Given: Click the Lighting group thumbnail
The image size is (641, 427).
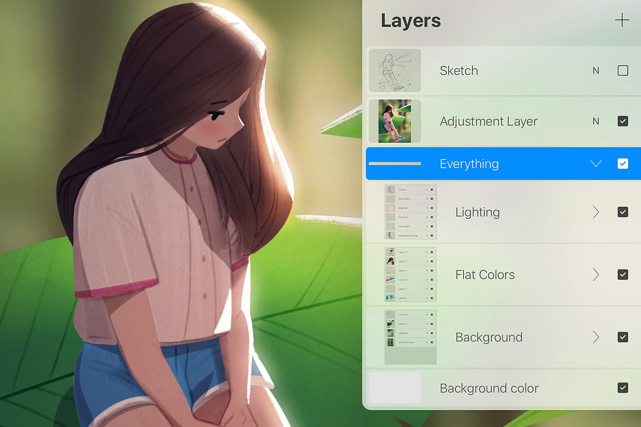Looking at the screenshot, I should pyautogui.click(x=410, y=212).
